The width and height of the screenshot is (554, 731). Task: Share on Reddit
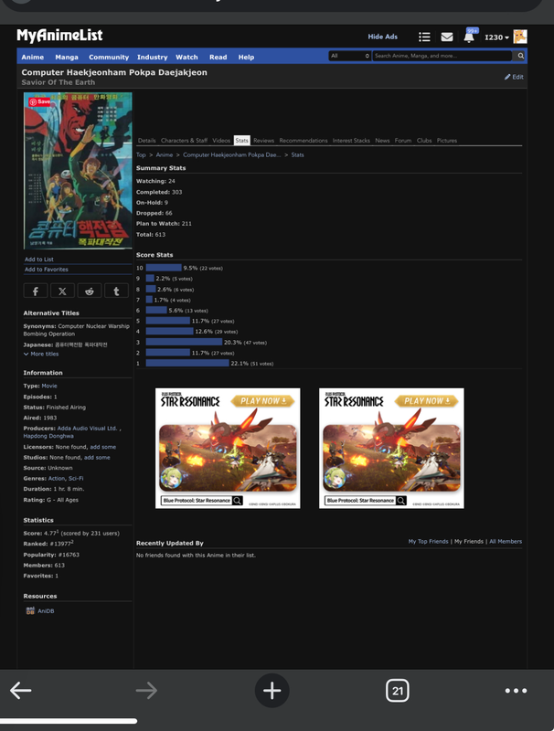click(x=90, y=291)
